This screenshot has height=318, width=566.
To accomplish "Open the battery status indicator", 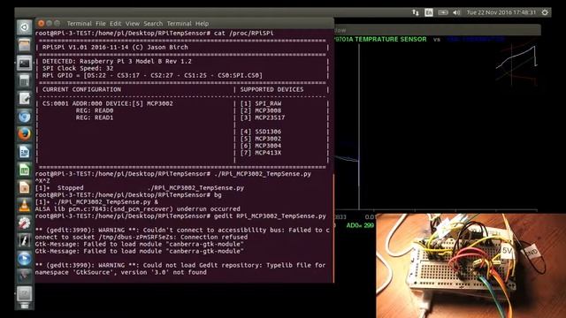I will pos(443,12).
